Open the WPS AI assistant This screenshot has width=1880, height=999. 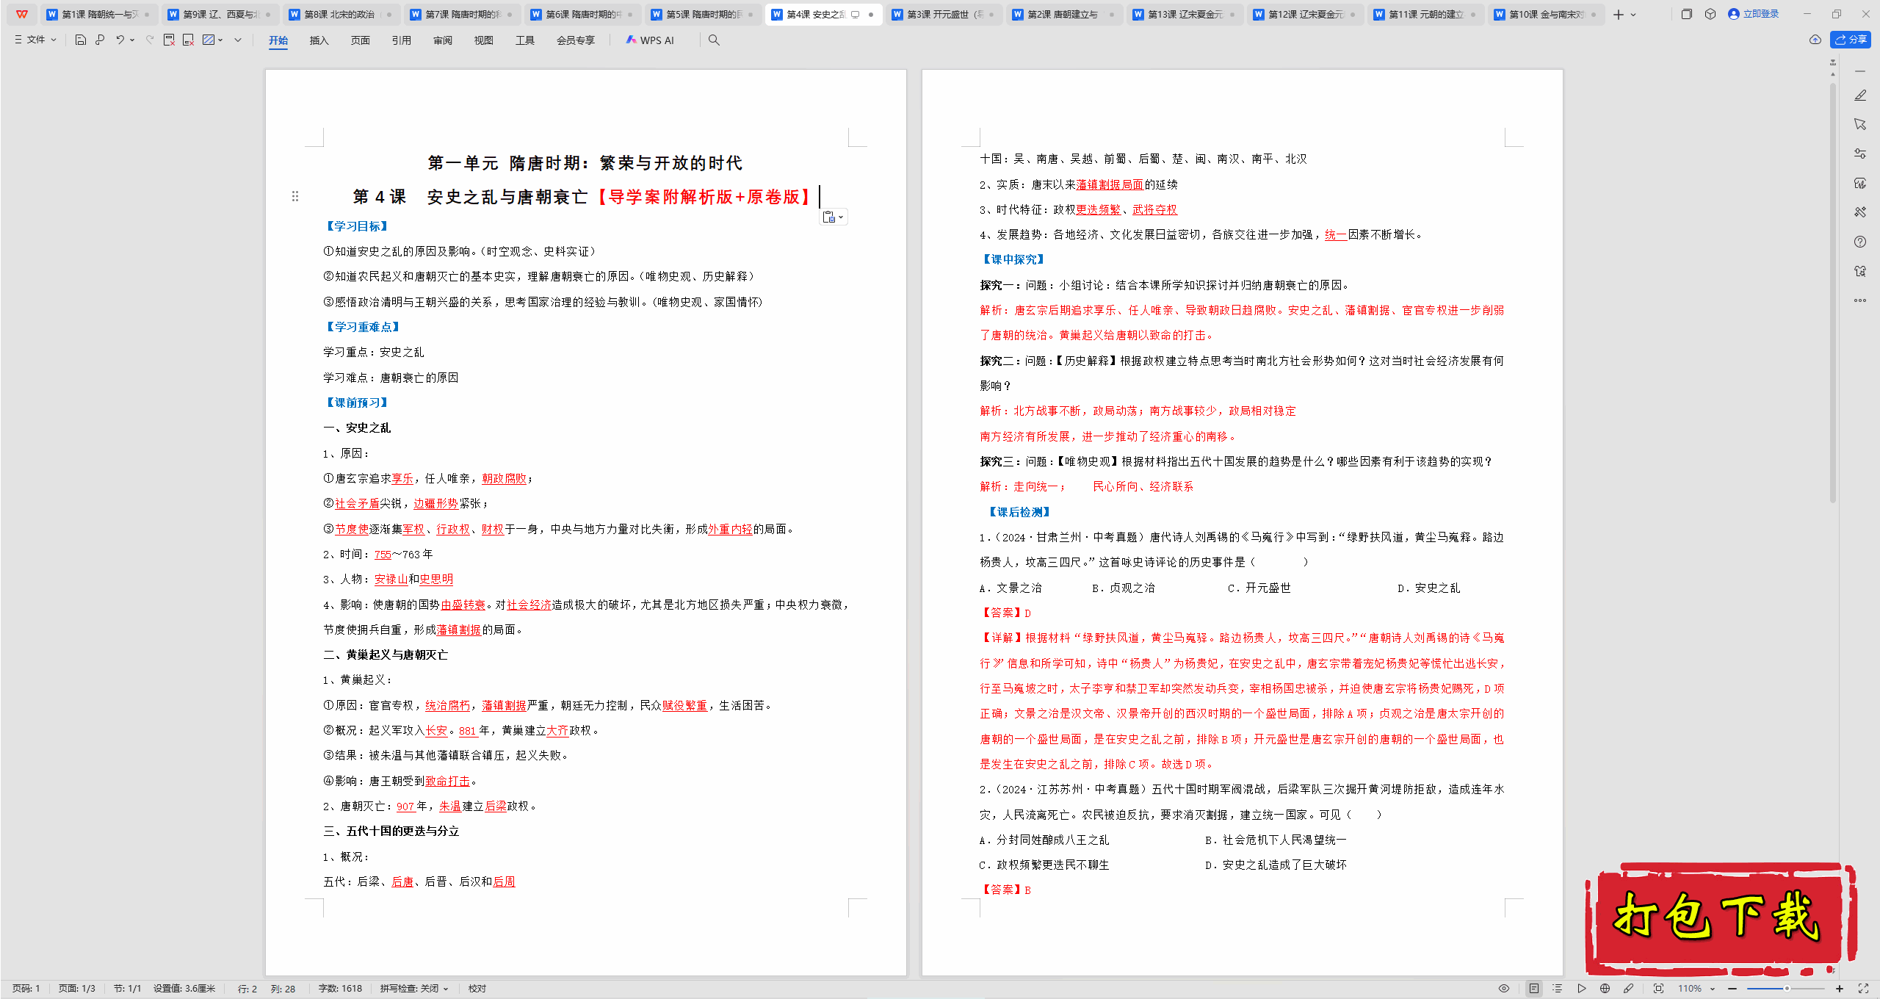coord(650,40)
